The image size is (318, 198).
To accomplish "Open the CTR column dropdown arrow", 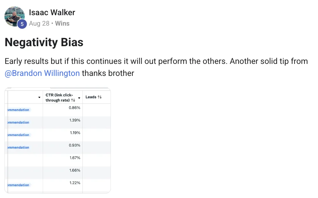I will [79, 98].
